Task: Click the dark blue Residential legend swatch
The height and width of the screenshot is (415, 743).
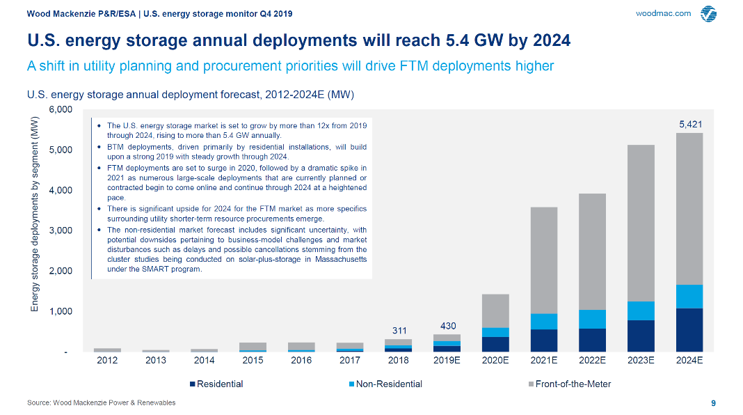Action: (193, 384)
